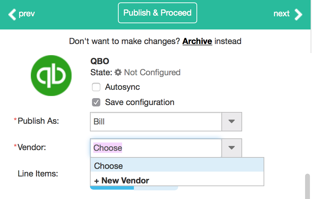Go to prev document

coord(21,14)
